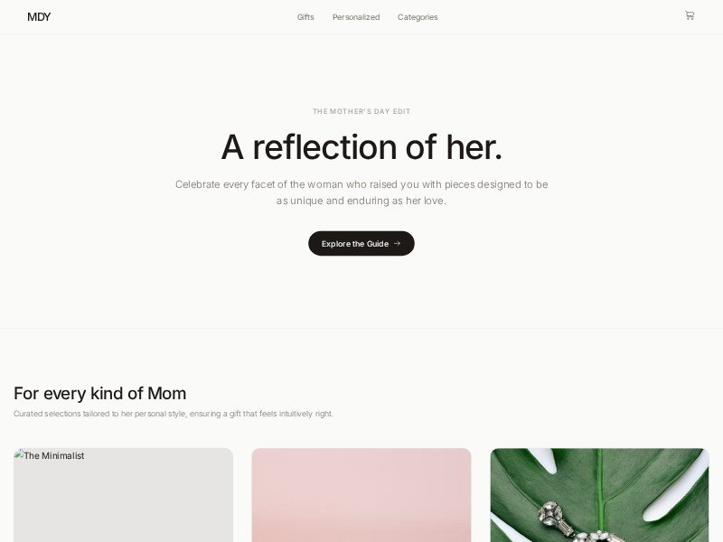Open the shopping cart icon

(690, 15)
